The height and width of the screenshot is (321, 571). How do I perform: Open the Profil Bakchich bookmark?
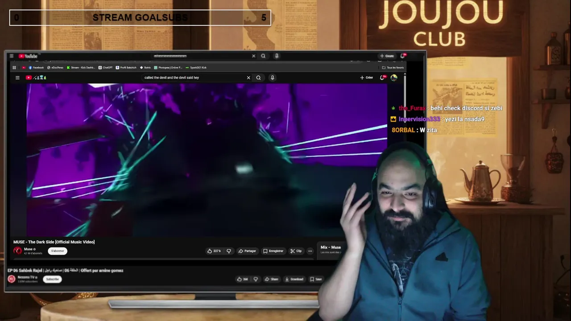click(x=126, y=68)
